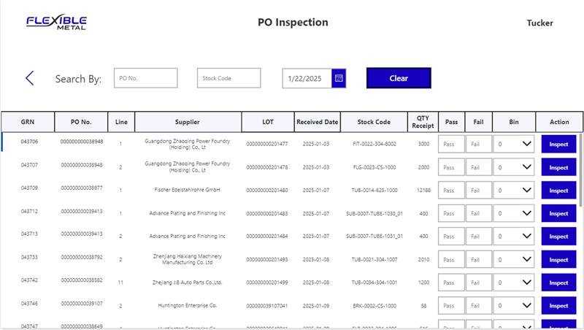Click the Received Date column header

pyautogui.click(x=317, y=122)
